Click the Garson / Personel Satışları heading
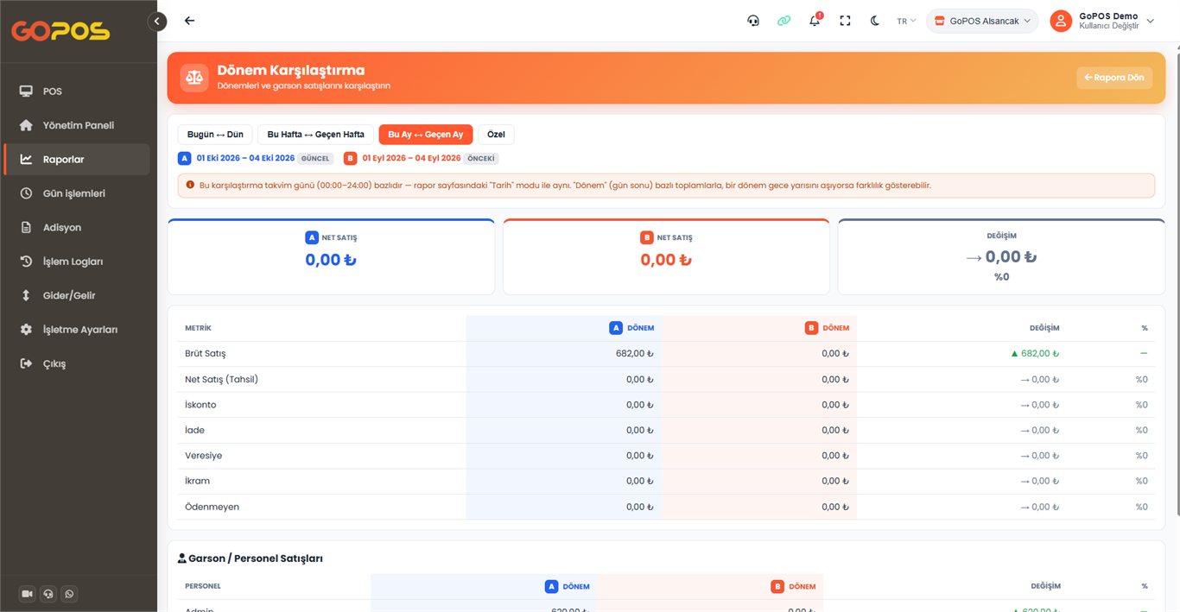The image size is (1180, 612). tap(250, 558)
